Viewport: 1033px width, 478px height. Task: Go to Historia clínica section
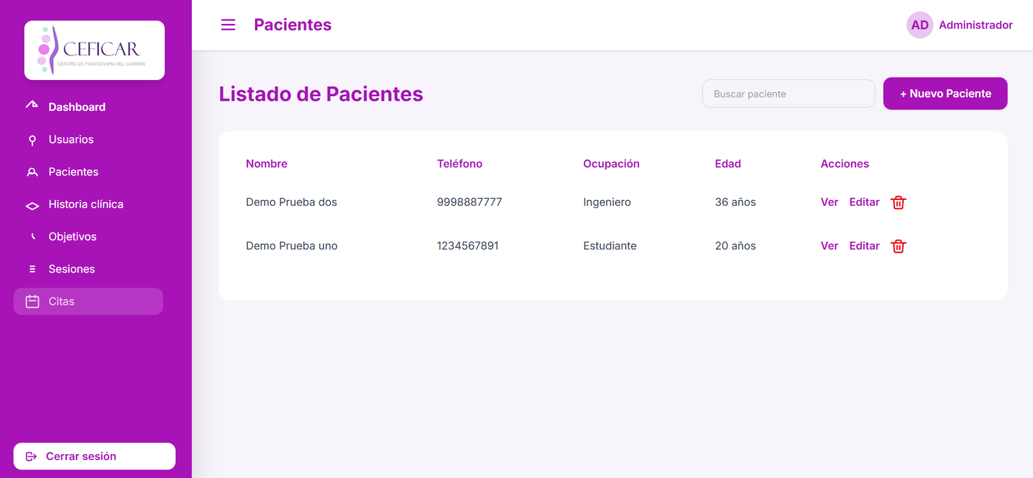88,204
